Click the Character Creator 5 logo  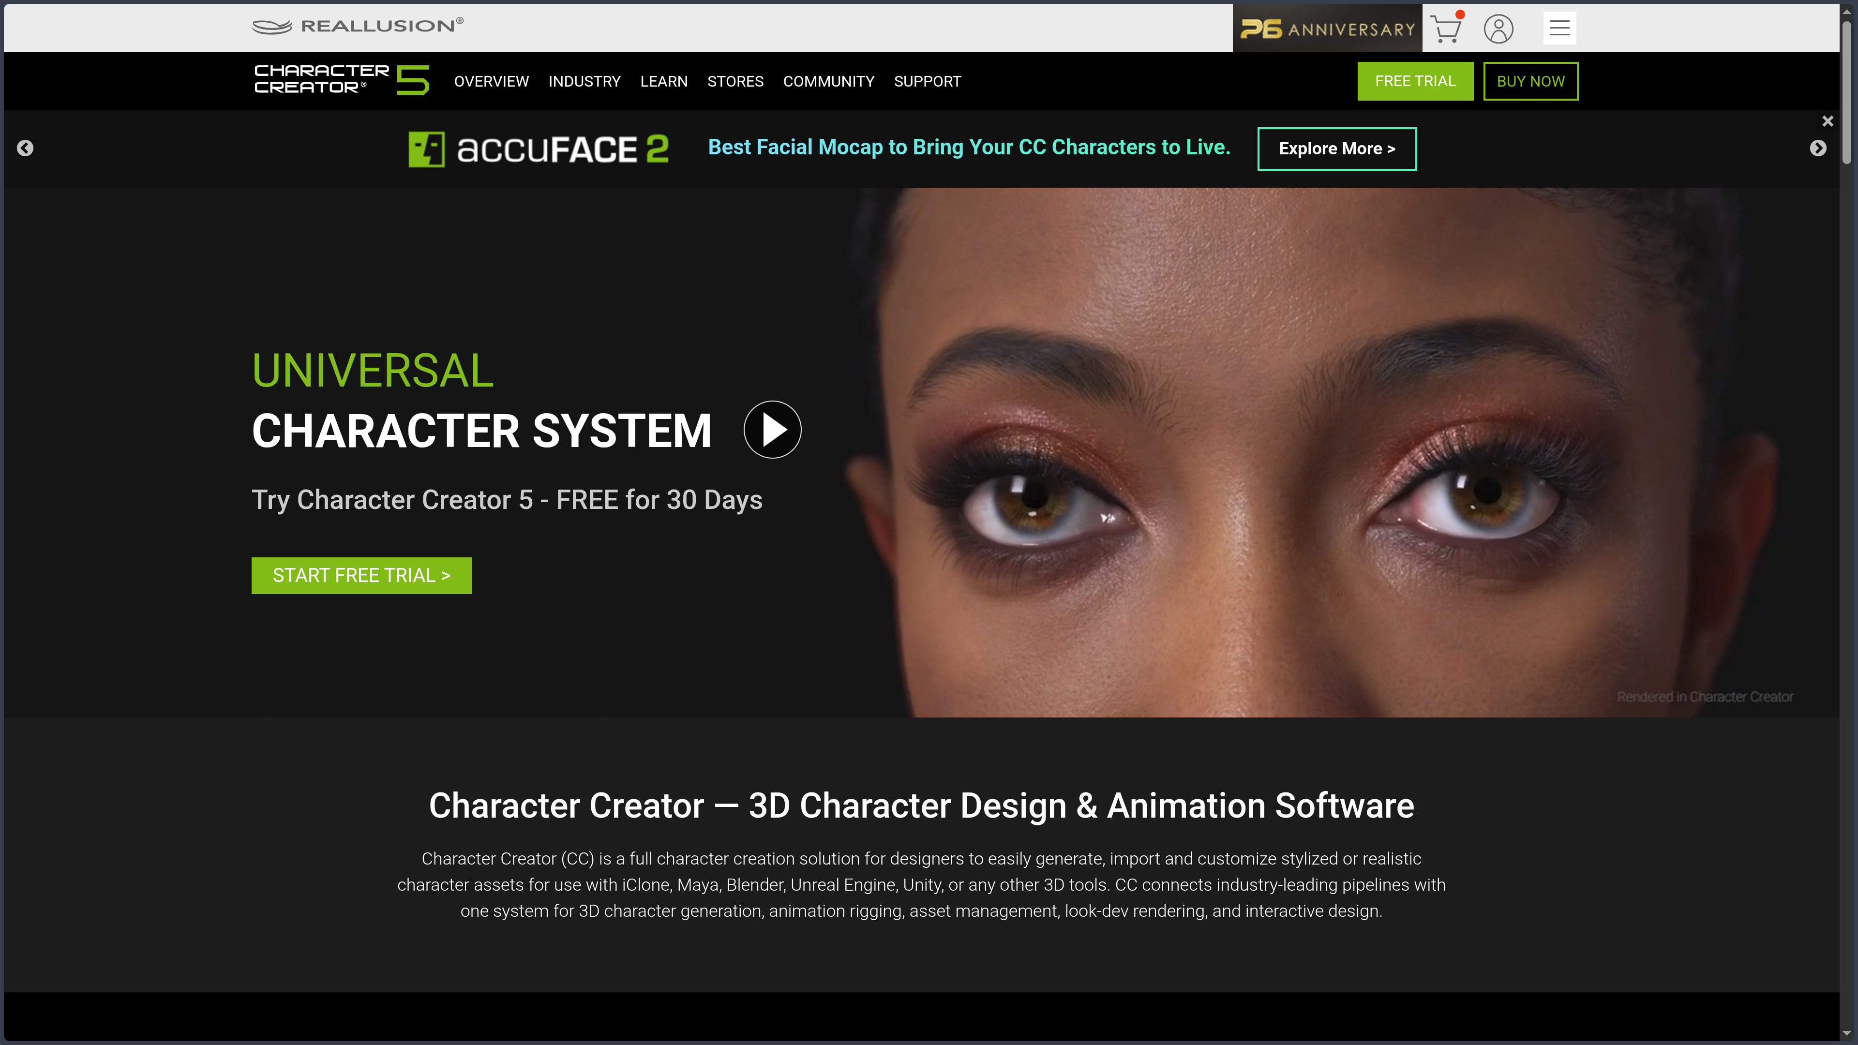click(x=342, y=80)
